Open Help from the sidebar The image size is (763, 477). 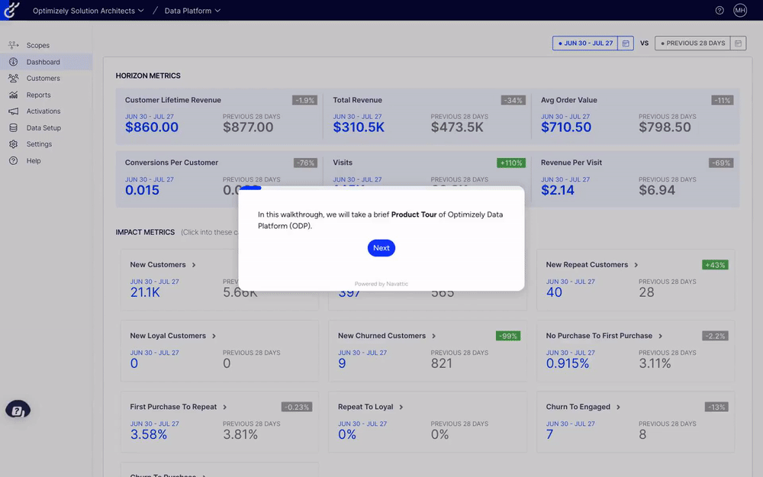tap(47, 160)
